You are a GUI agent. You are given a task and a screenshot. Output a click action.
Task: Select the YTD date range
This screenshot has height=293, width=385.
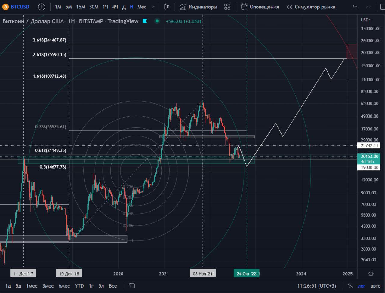coord(79,286)
